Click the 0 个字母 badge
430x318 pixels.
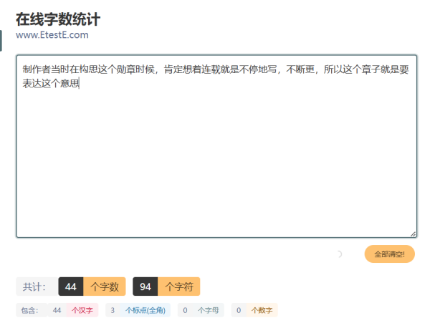click(201, 310)
